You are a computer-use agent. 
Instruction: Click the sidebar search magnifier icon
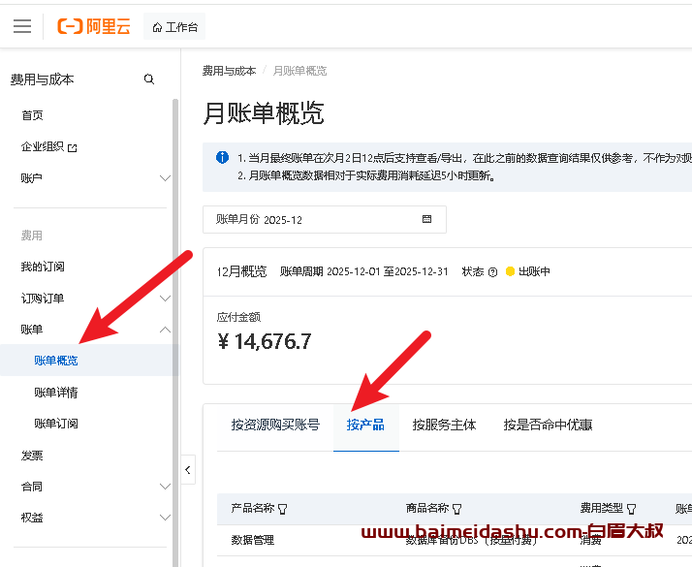(x=149, y=79)
